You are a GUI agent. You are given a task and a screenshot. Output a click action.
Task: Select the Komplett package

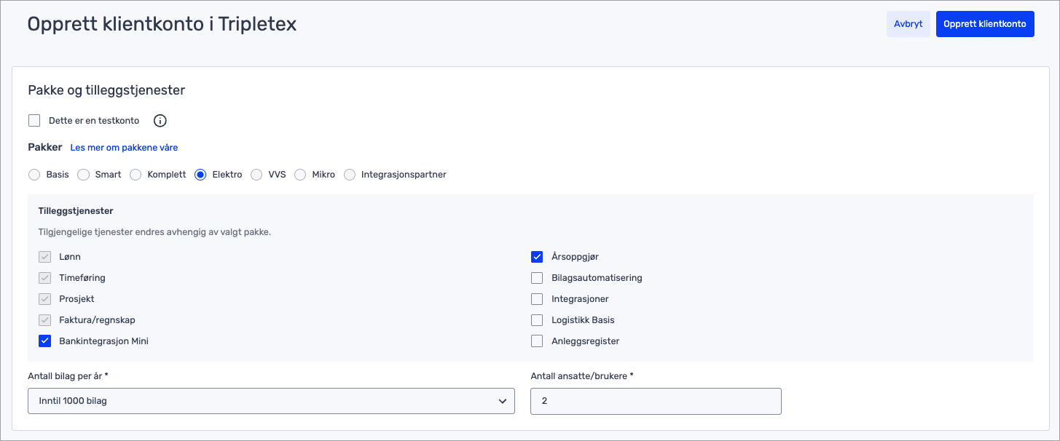[x=136, y=175]
